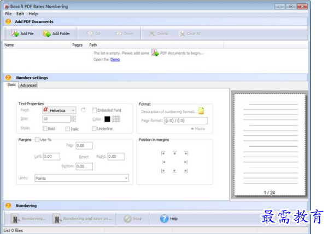Adjust font size with the spinner arrows

point(73,119)
